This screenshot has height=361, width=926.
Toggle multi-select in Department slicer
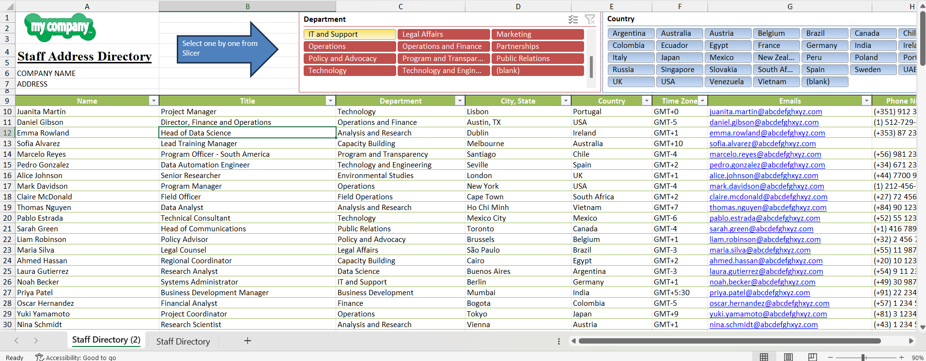pyautogui.click(x=573, y=19)
